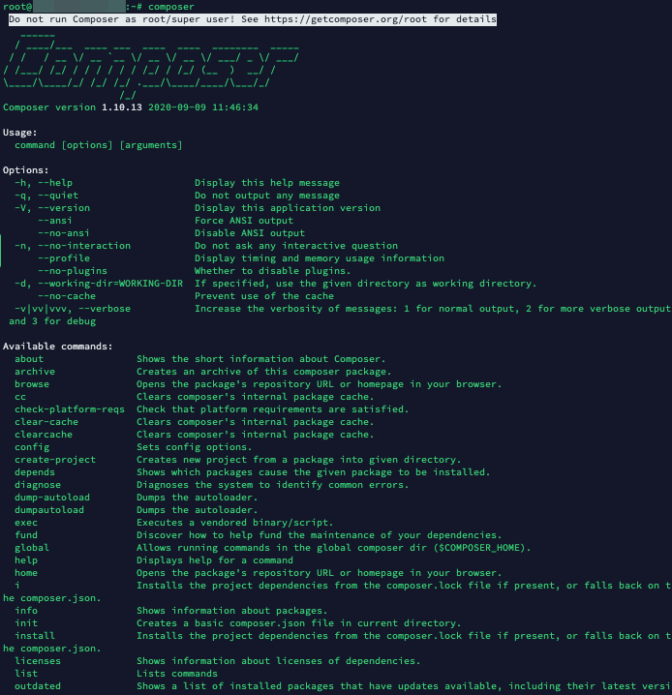
Task: Click "Whether to disable plugins." description
Action: (273, 271)
